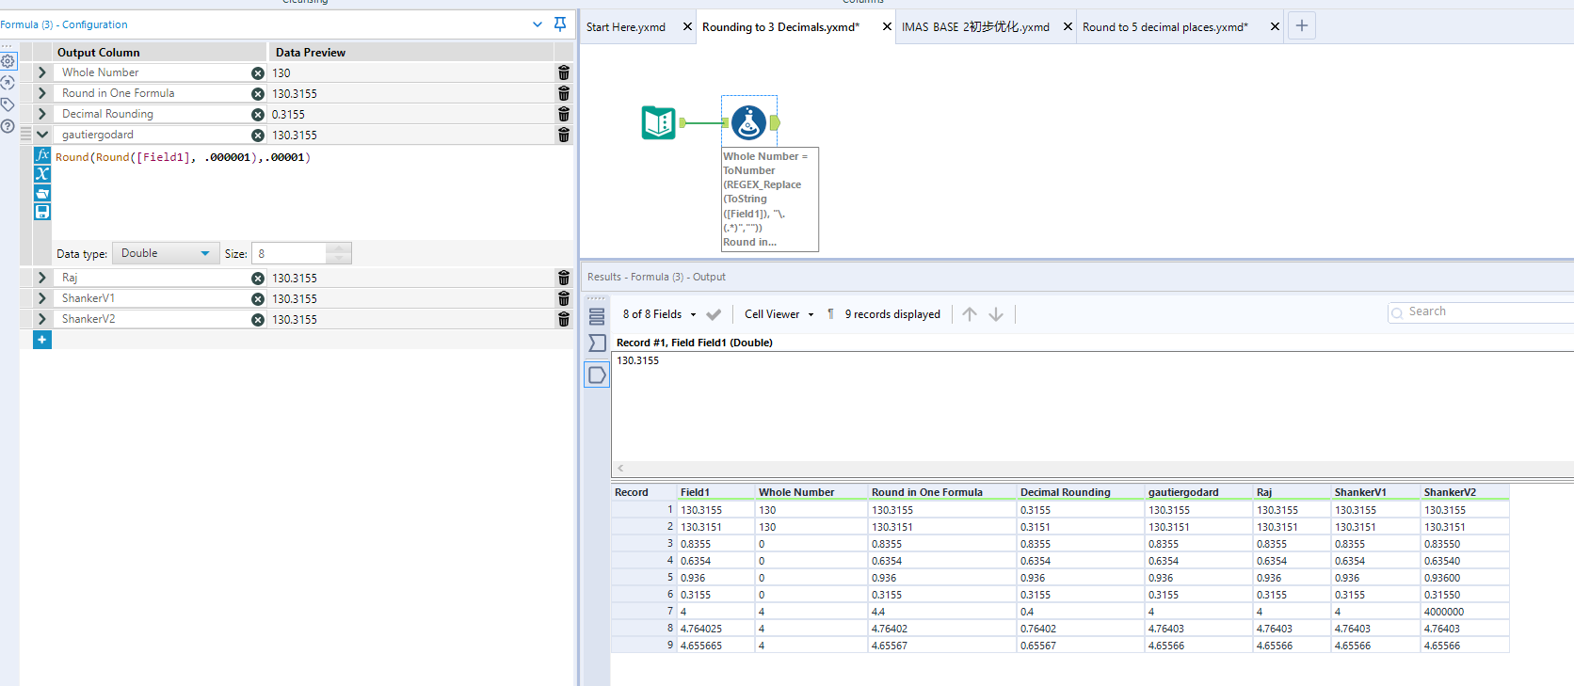Add a new output column with plus button
The width and height of the screenshot is (1574, 686).
pos(42,340)
